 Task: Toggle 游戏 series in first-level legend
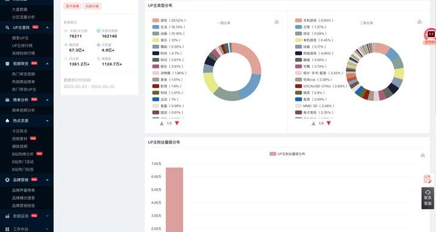[169, 20]
